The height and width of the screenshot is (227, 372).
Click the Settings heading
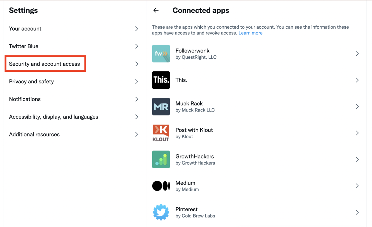click(23, 10)
